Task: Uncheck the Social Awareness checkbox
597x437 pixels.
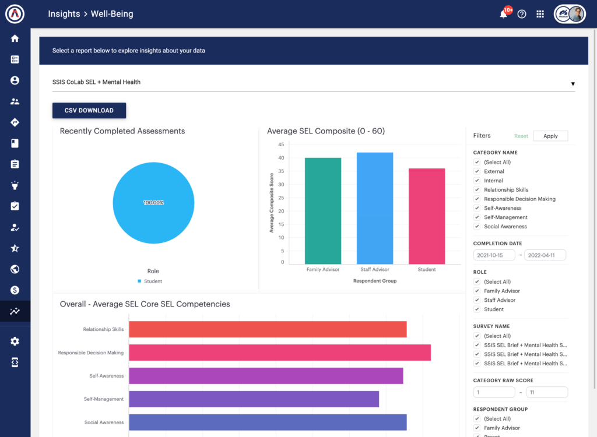Action: (477, 227)
